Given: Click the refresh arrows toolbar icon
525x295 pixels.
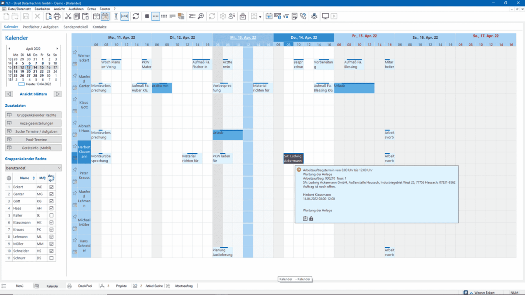Looking at the screenshot, I should (x=136, y=16).
